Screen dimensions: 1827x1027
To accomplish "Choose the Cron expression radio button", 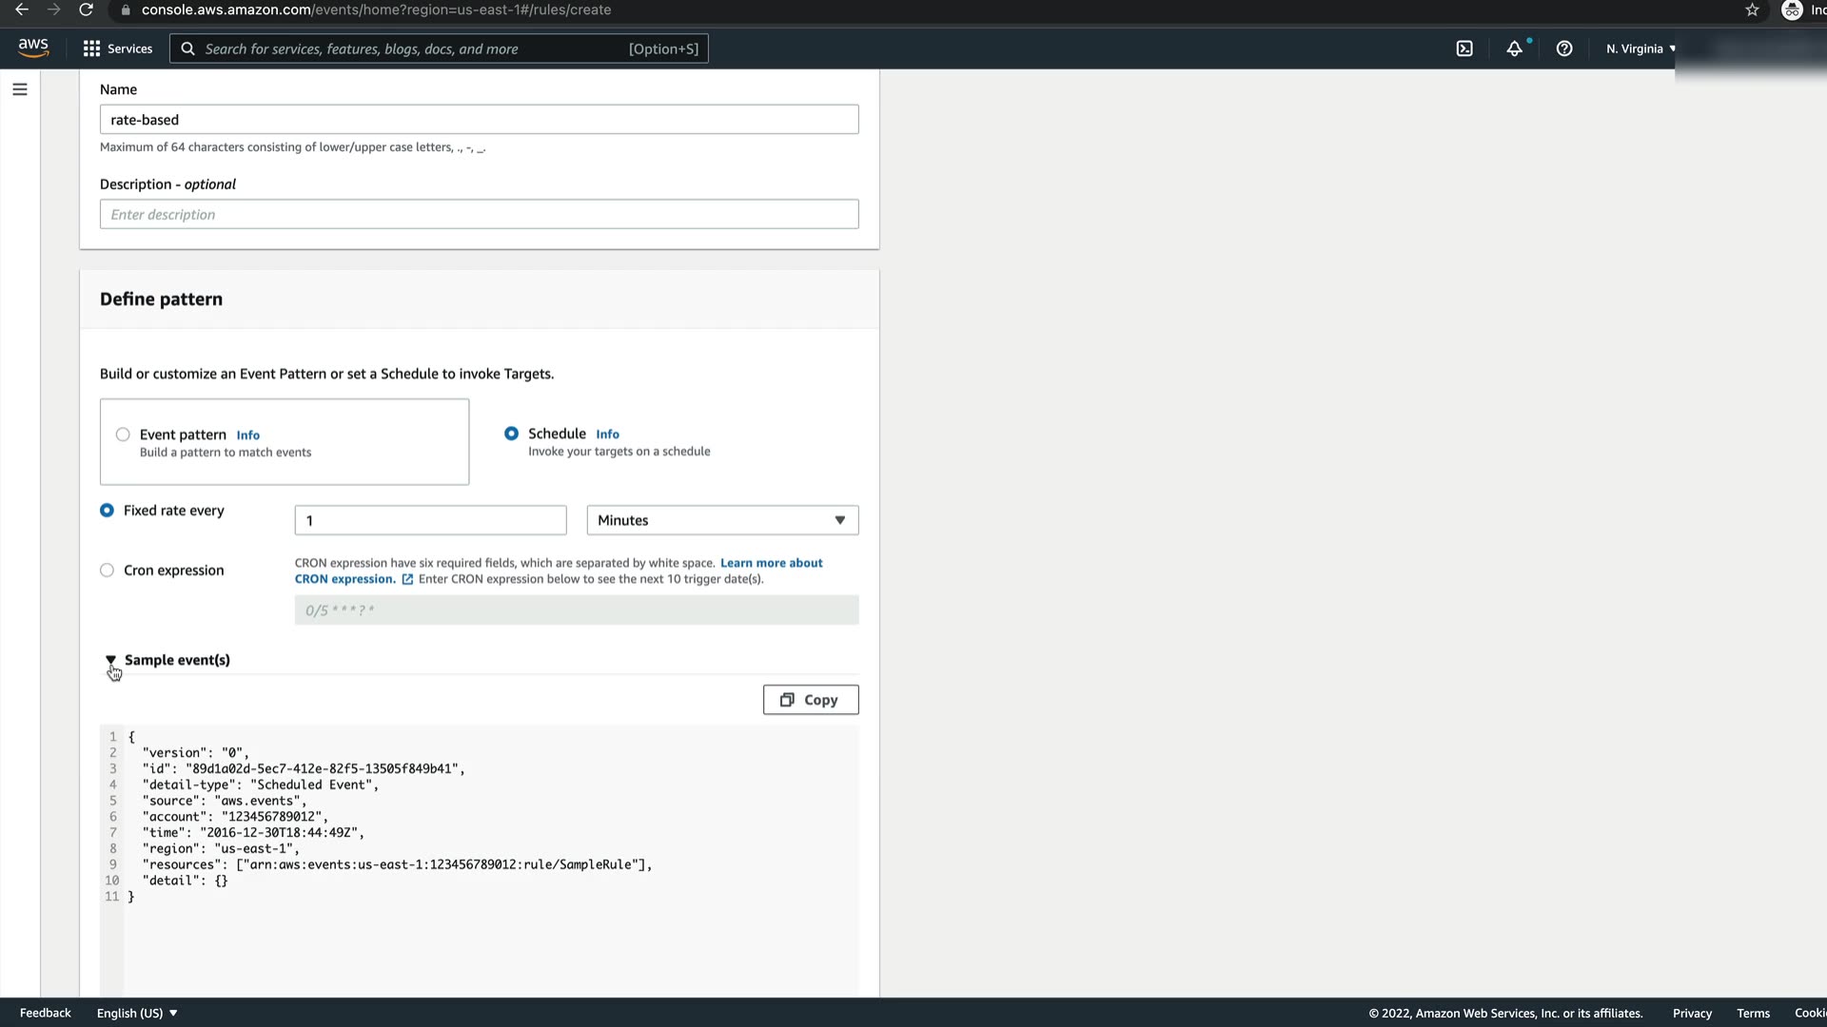I will (x=107, y=571).
